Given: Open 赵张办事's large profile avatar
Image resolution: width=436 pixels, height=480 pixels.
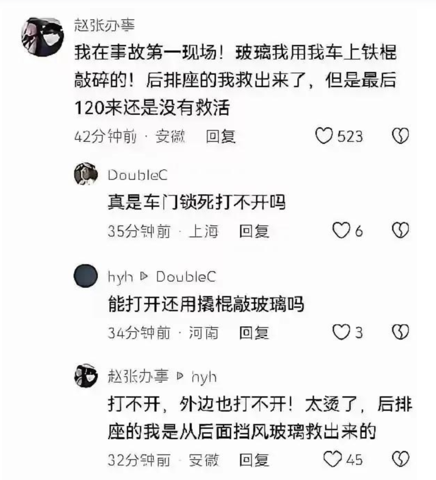Looking at the screenshot, I should [x=42, y=37].
